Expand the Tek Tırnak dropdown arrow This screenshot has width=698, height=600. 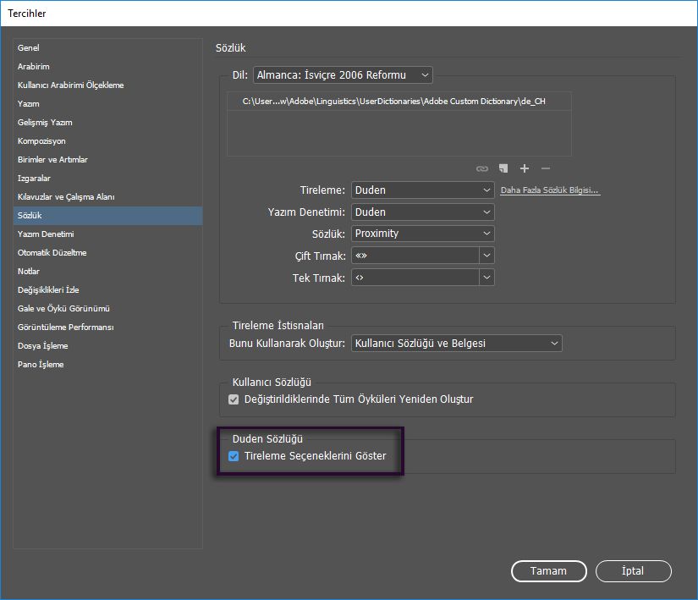[487, 278]
